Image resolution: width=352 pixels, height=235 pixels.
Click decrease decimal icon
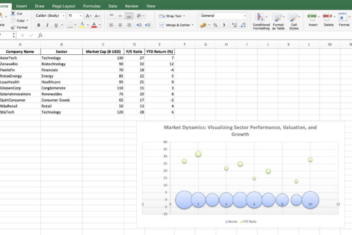(243, 25)
